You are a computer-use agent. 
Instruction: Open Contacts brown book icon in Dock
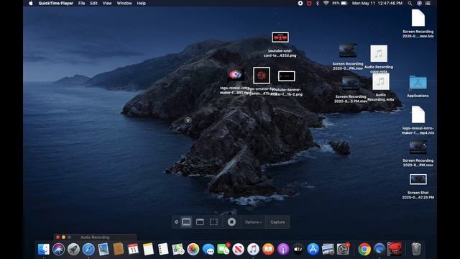click(119, 250)
